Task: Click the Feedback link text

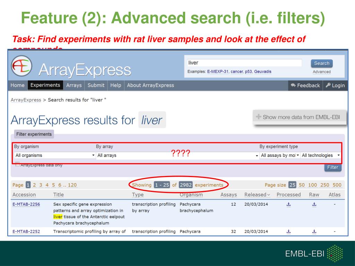Action: click(x=308, y=85)
